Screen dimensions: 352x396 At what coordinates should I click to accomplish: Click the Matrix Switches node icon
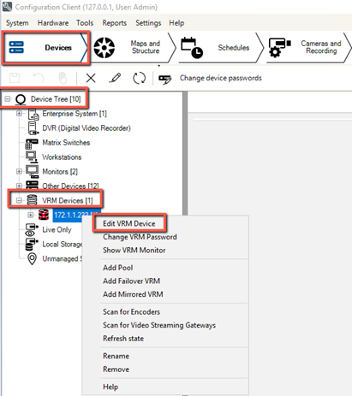coord(32,144)
